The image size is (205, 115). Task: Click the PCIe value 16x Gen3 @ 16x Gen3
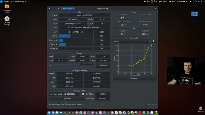click(x=73, y=24)
